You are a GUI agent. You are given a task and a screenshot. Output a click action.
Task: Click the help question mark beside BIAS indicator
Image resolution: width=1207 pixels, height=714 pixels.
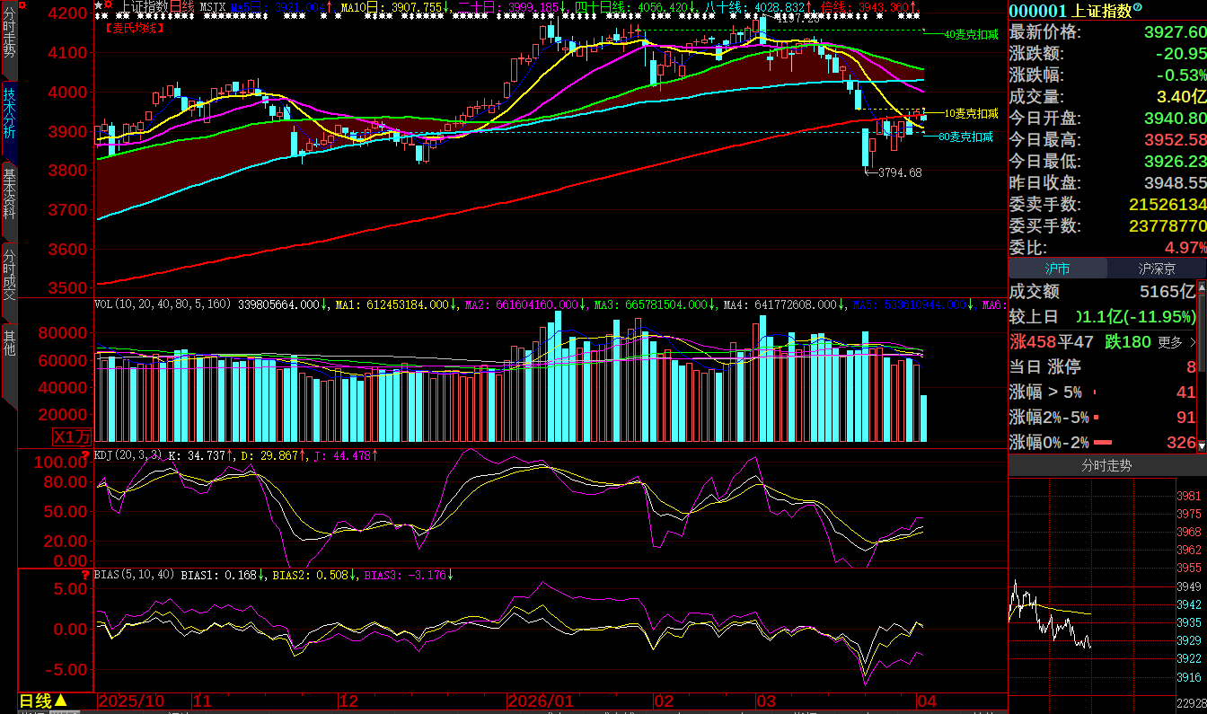[86, 574]
